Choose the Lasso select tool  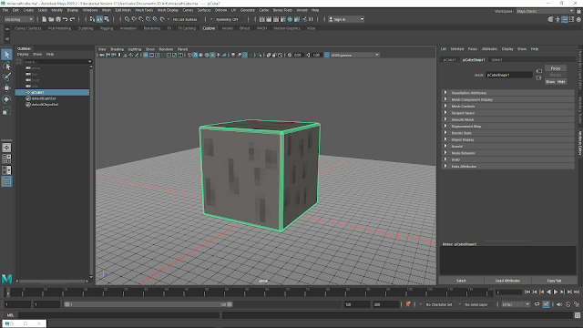coord(6,66)
